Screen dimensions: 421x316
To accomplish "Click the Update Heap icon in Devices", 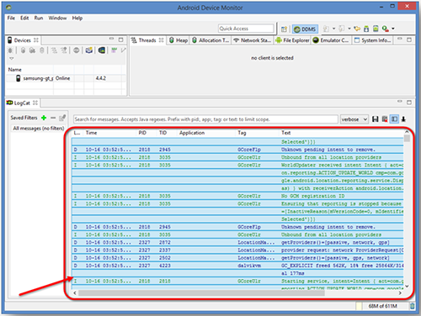I will point(23,50).
